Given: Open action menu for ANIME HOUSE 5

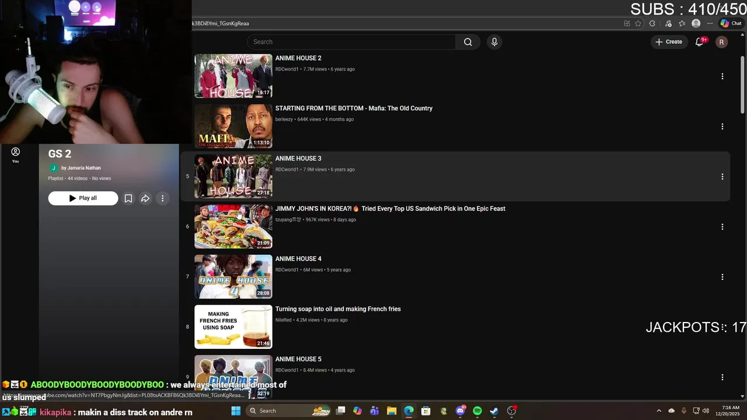Looking at the screenshot, I should pyautogui.click(x=722, y=377).
